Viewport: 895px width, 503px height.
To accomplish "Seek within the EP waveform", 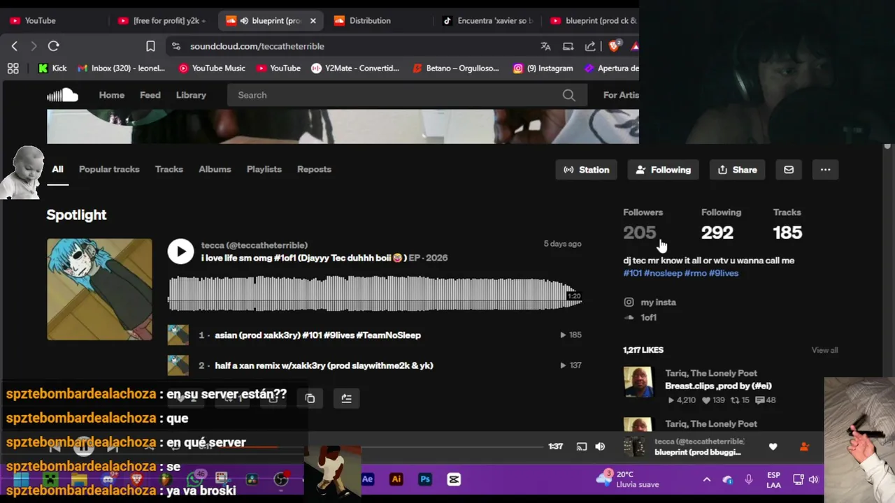I will pyautogui.click(x=374, y=293).
